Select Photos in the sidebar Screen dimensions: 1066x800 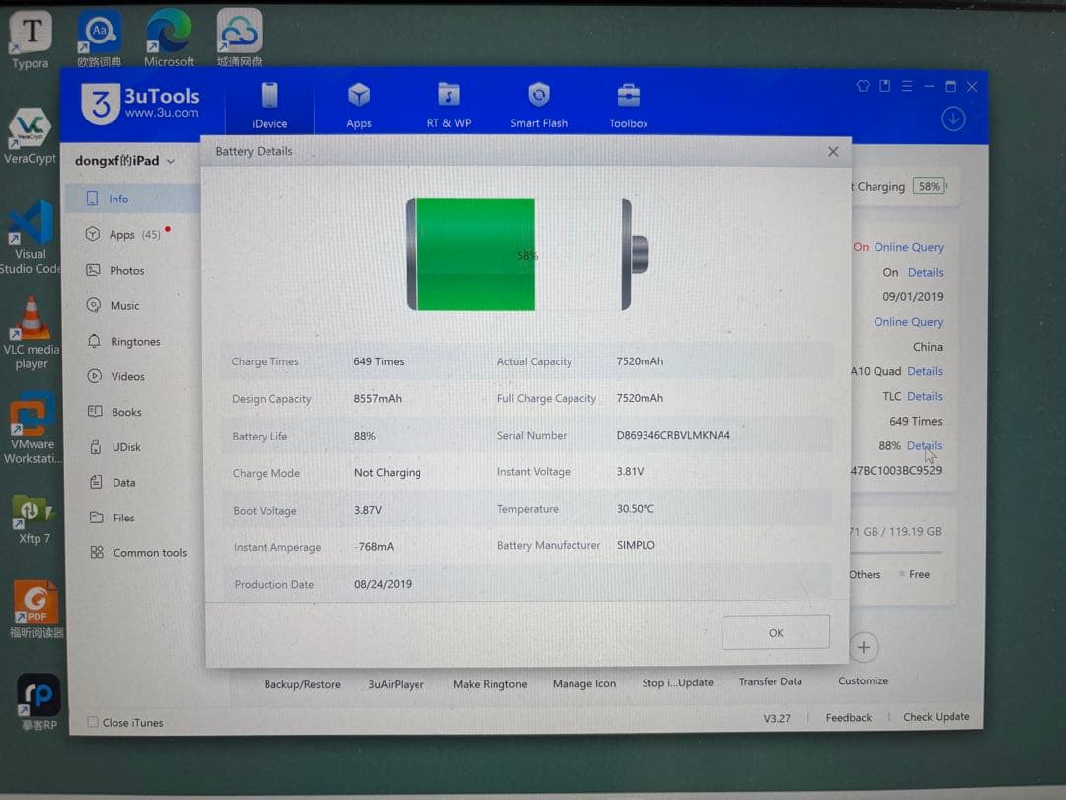click(x=126, y=271)
